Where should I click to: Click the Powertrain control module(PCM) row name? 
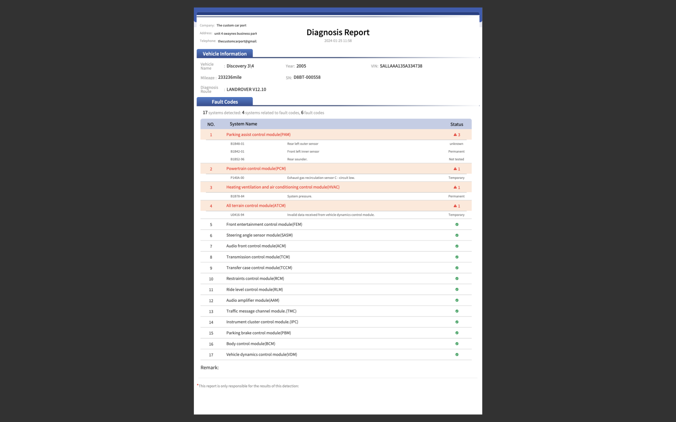coord(256,169)
